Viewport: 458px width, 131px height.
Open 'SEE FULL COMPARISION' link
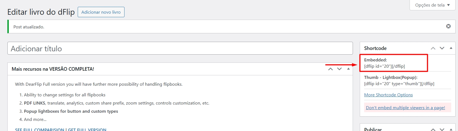click(x=39, y=130)
